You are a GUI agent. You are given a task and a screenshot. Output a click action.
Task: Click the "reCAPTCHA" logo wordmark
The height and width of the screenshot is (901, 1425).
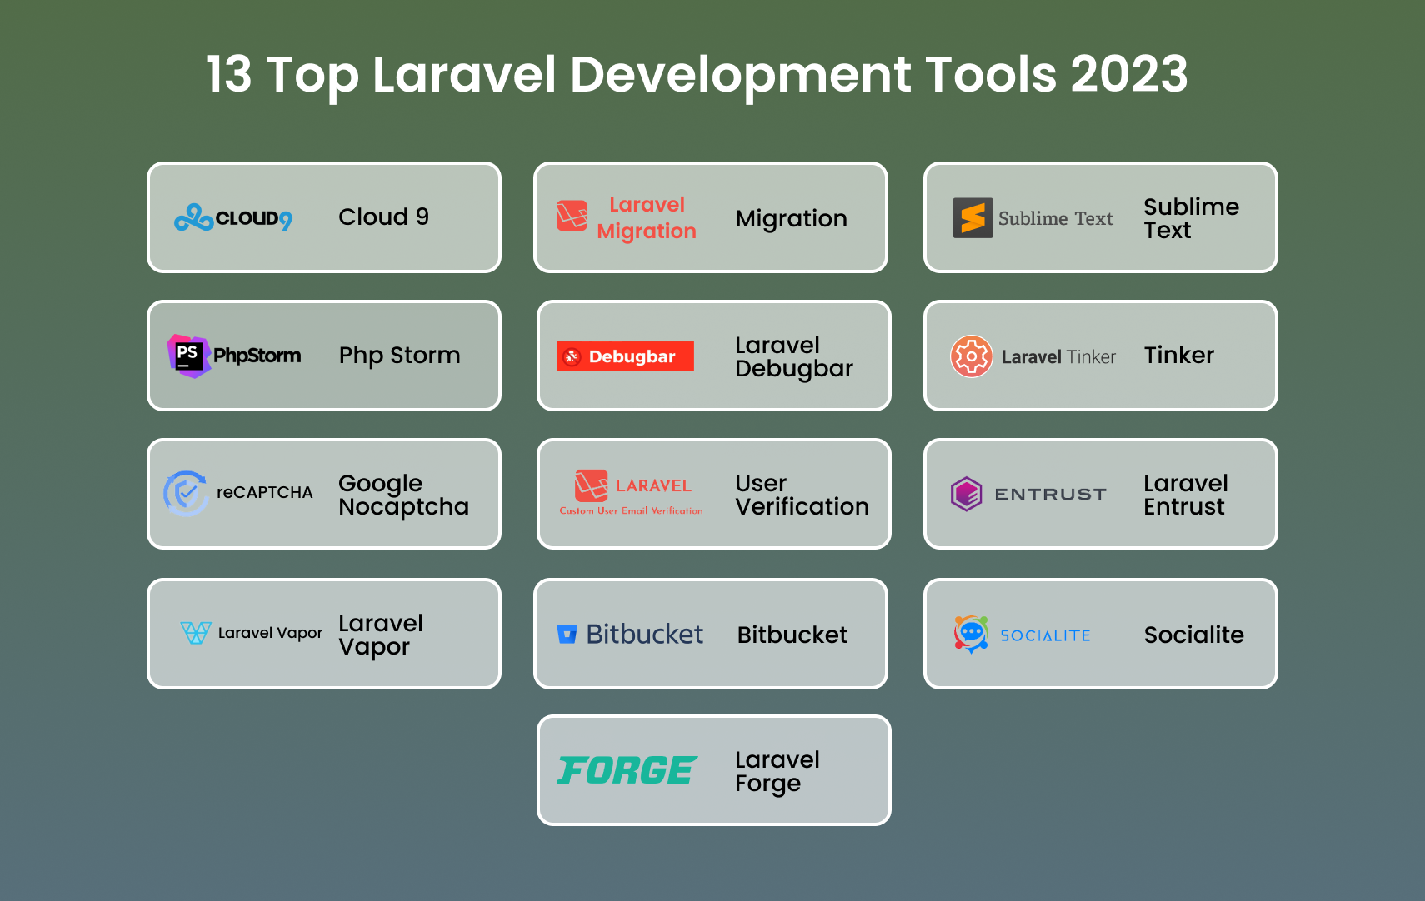[265, 492]
